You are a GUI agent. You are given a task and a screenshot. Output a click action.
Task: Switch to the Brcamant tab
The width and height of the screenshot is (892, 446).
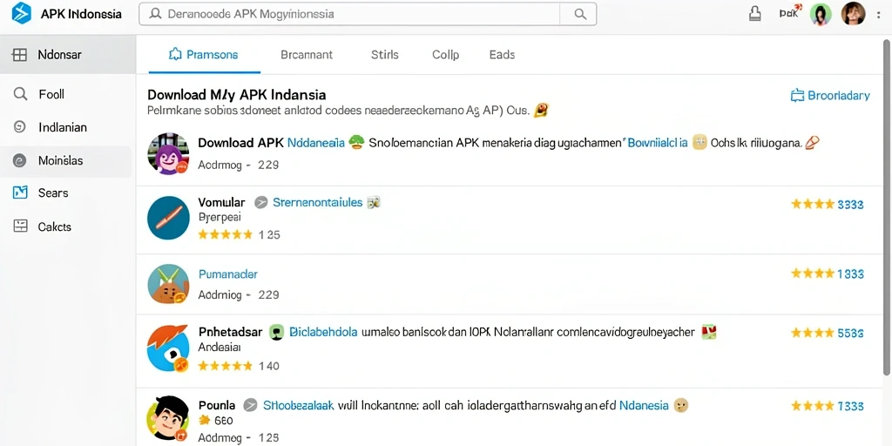(x=307, y=55)
